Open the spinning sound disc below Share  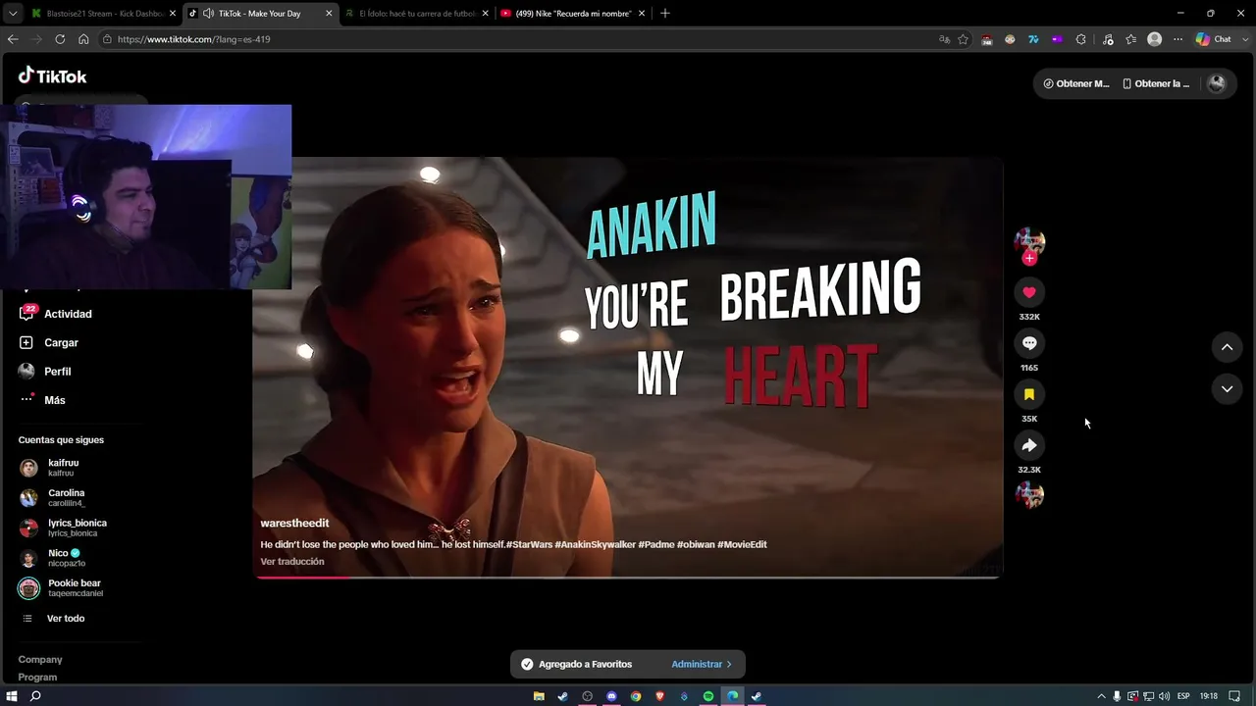(x=1029, y=495)
